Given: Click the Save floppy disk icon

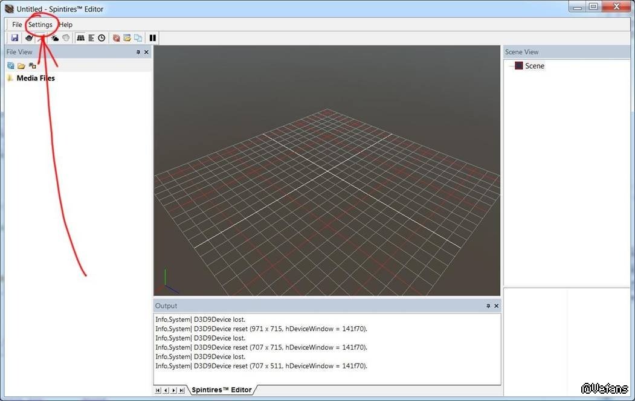Looking at the screenshot, I should [x=15, y=38].
